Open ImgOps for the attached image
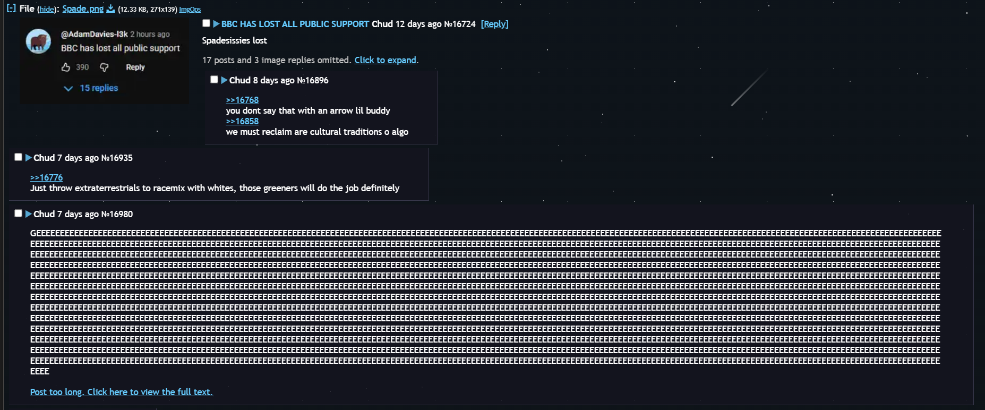985x410 pixels. [x=190, y=10]
